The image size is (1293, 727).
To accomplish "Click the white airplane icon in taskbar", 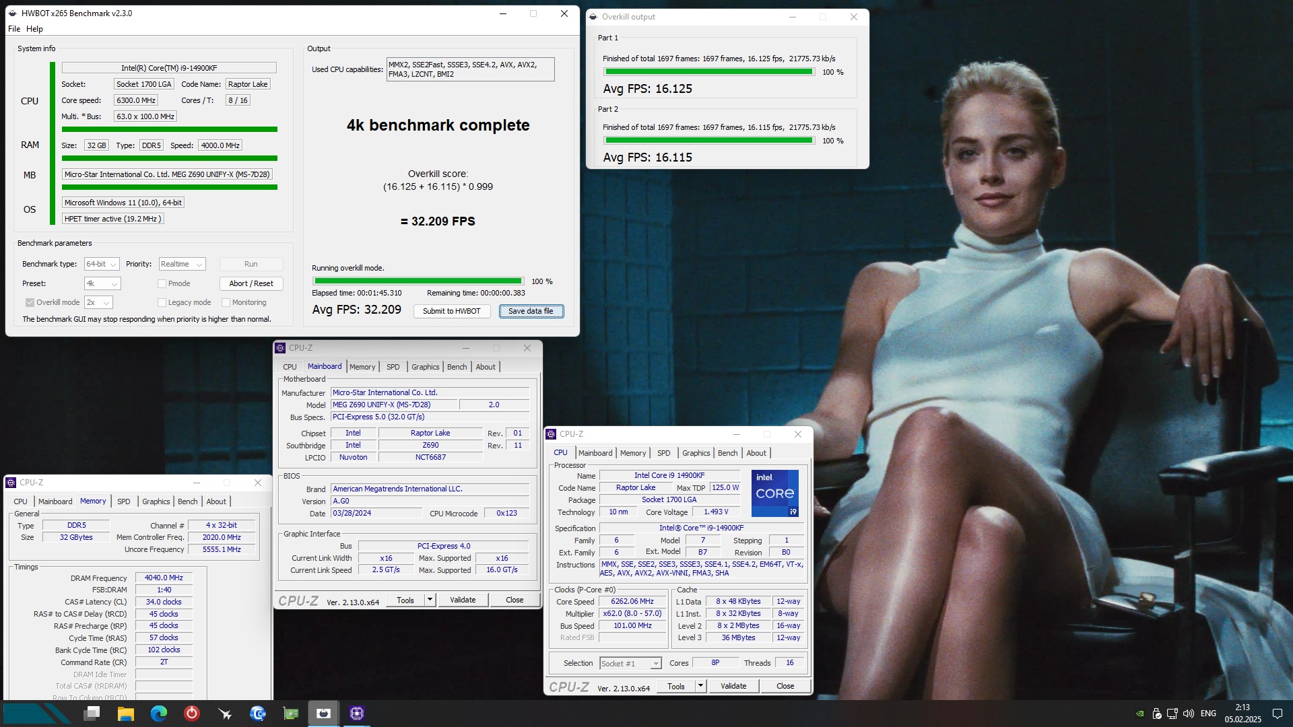I will (225, 713).
